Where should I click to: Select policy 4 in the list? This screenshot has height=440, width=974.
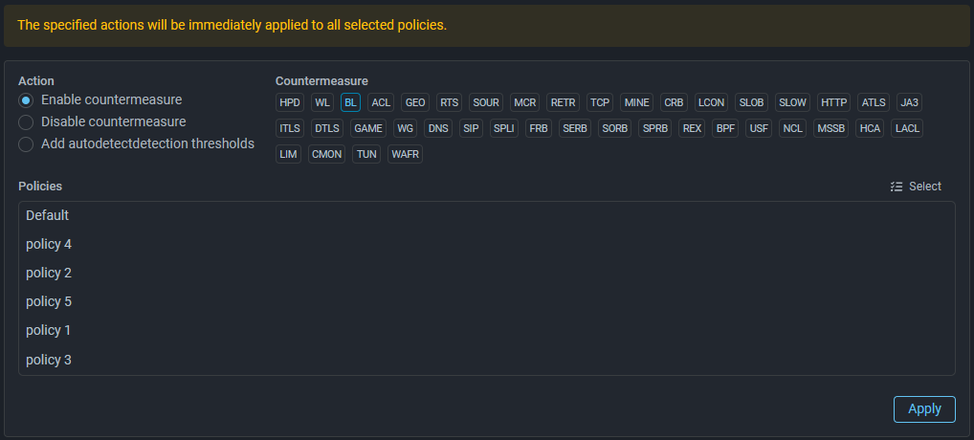tap(49, 245)
